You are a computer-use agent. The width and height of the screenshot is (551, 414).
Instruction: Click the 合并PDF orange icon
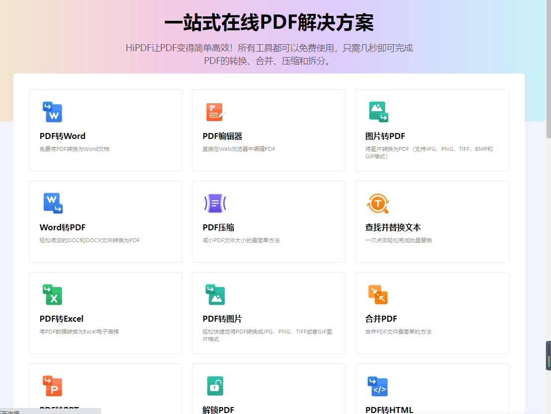(x=378, y=294)
